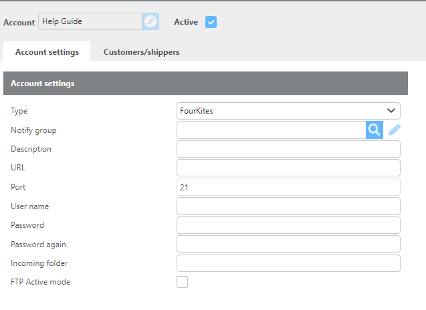Click the Account name field Help Guide
This screenshot has width=426, height=310.
coord(90,21)
